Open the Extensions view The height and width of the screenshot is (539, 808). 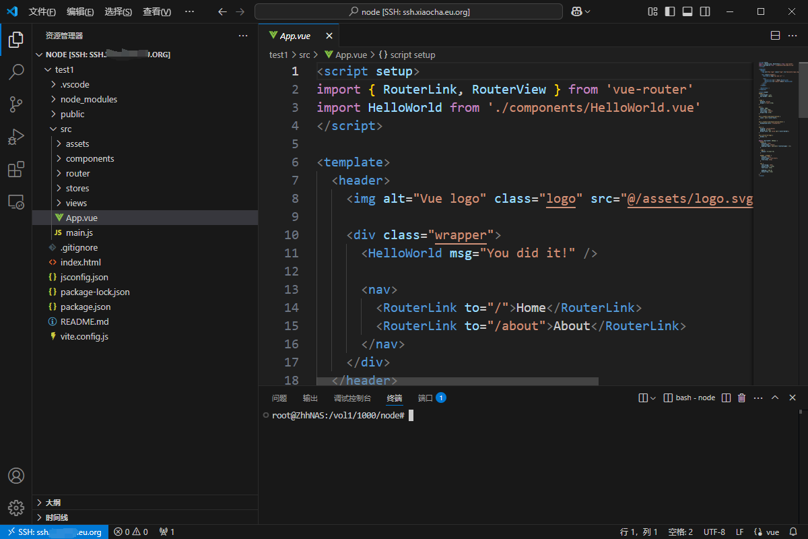pos(16,169)
